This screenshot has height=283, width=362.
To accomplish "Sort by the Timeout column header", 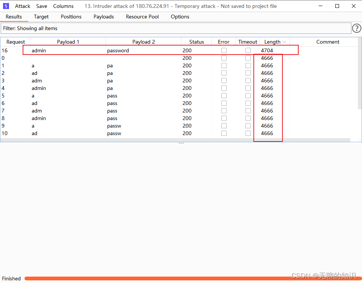I will click(247, 42).
